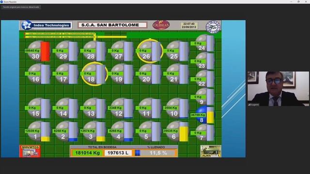Select highlighted tank 26
310x174 pixels.
coord(150,51)
